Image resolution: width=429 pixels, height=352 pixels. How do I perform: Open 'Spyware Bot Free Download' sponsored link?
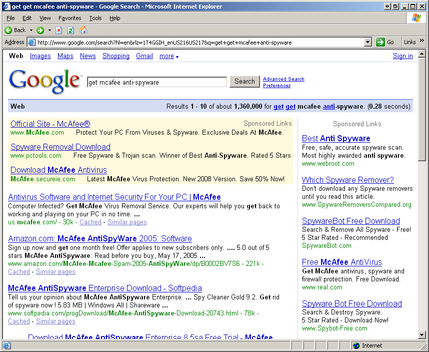[x=352, y=304]
